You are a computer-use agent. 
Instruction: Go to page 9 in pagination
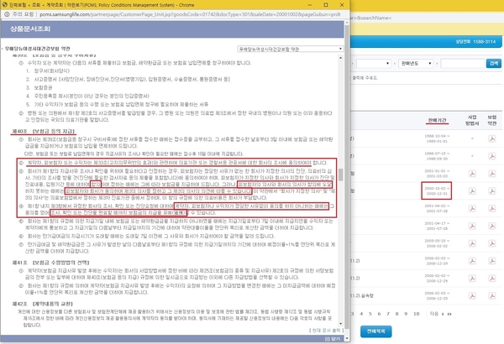click(x=406, y=314)
